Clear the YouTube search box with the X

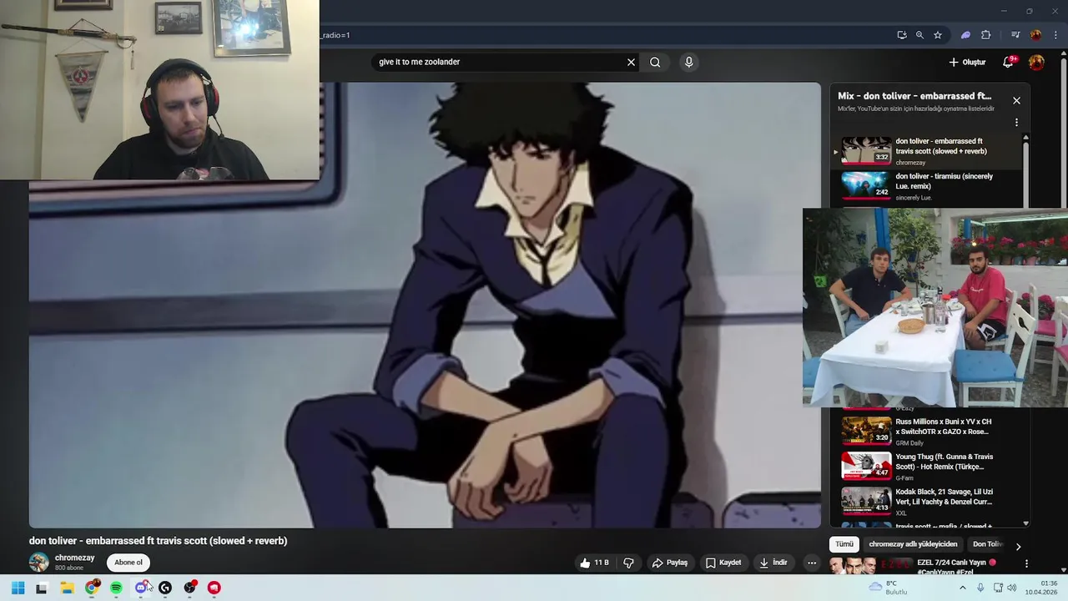click(631, 62)
